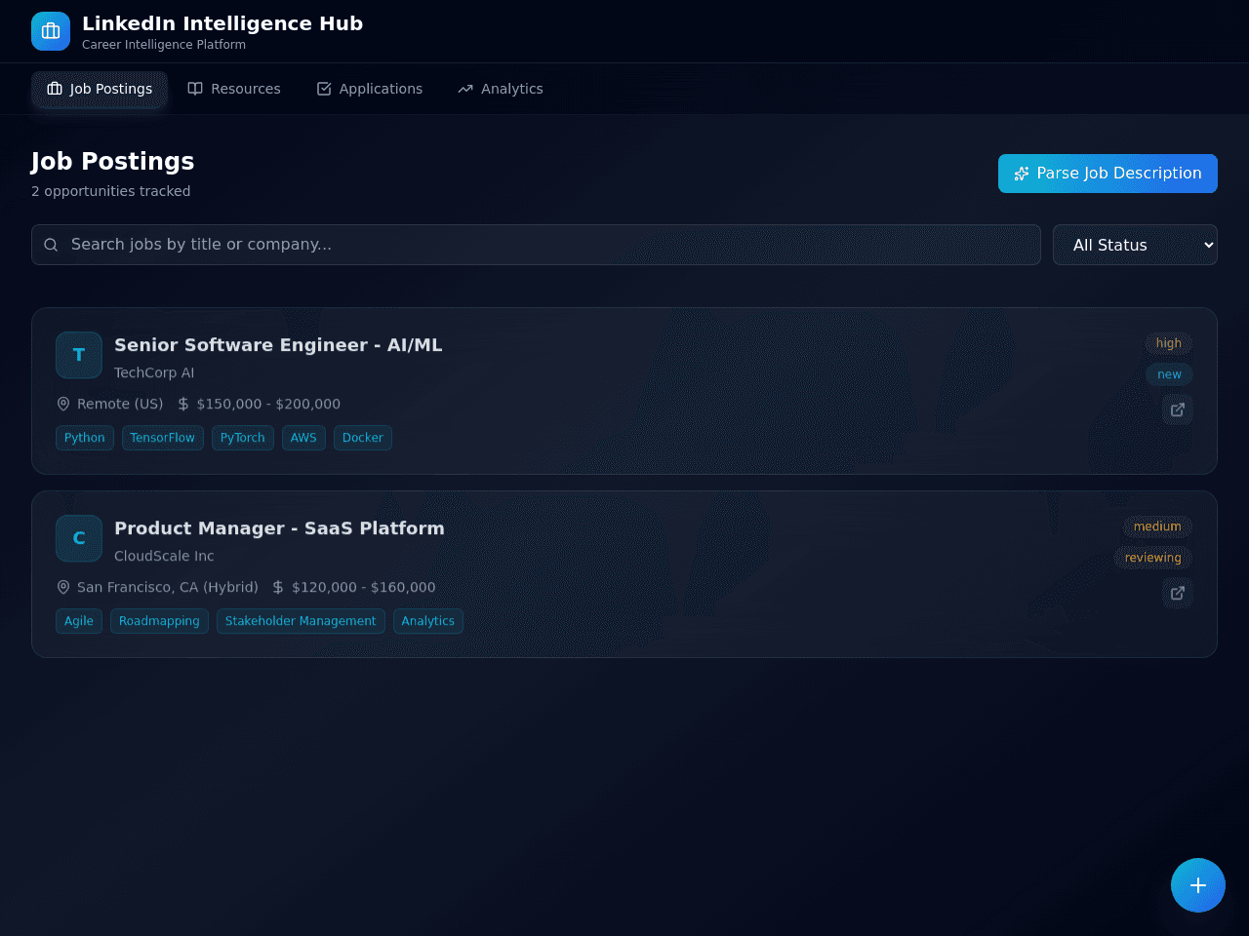Click dollar icon beside $120,000 - $160,000

pyautogui.click(x=278, y=587)
